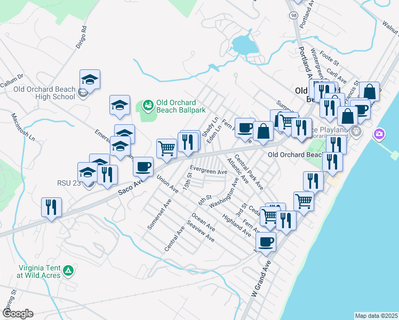Viewport: 399px width, 320px height.
Task: Click the Evergreen Ave street label
Action: (209, 170)
